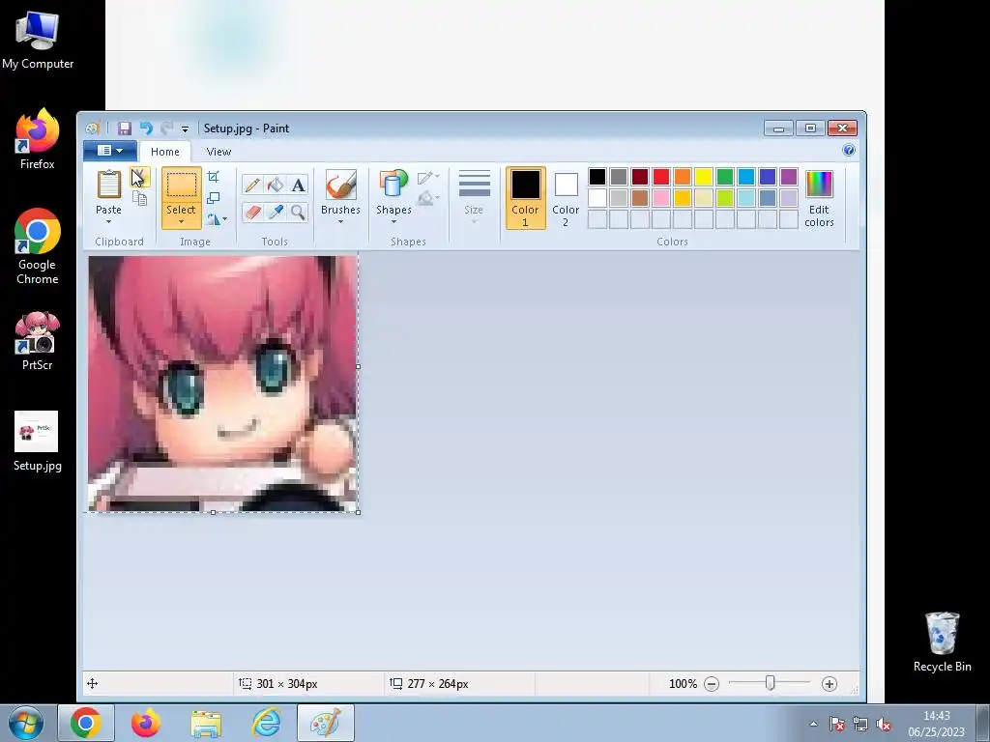Pick the black color swatch
This screenshot has height=742, width=990.
coord(597,177)
